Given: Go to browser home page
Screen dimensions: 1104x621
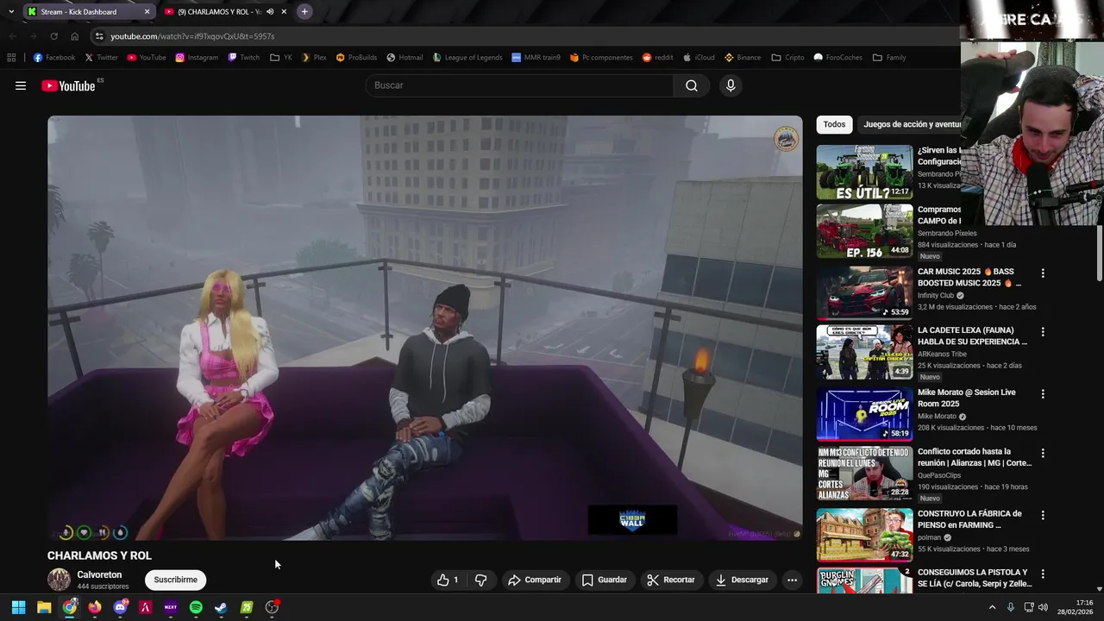Looking at the screenshot, I should click(x=74, y=36).
